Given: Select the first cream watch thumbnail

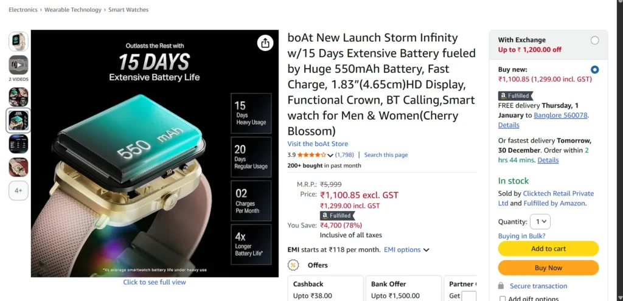Looking at the screenshot, I should click(x=18, y=41).
